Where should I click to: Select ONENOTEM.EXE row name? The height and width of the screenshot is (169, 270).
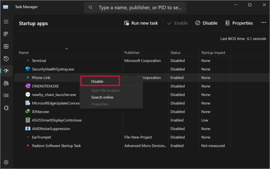pyautogui.click(x=45, y=86)
